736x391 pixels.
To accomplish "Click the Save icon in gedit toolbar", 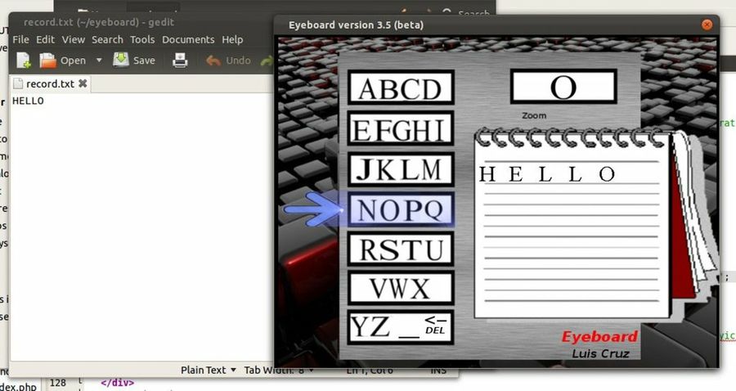I will [x=121, y=60].
